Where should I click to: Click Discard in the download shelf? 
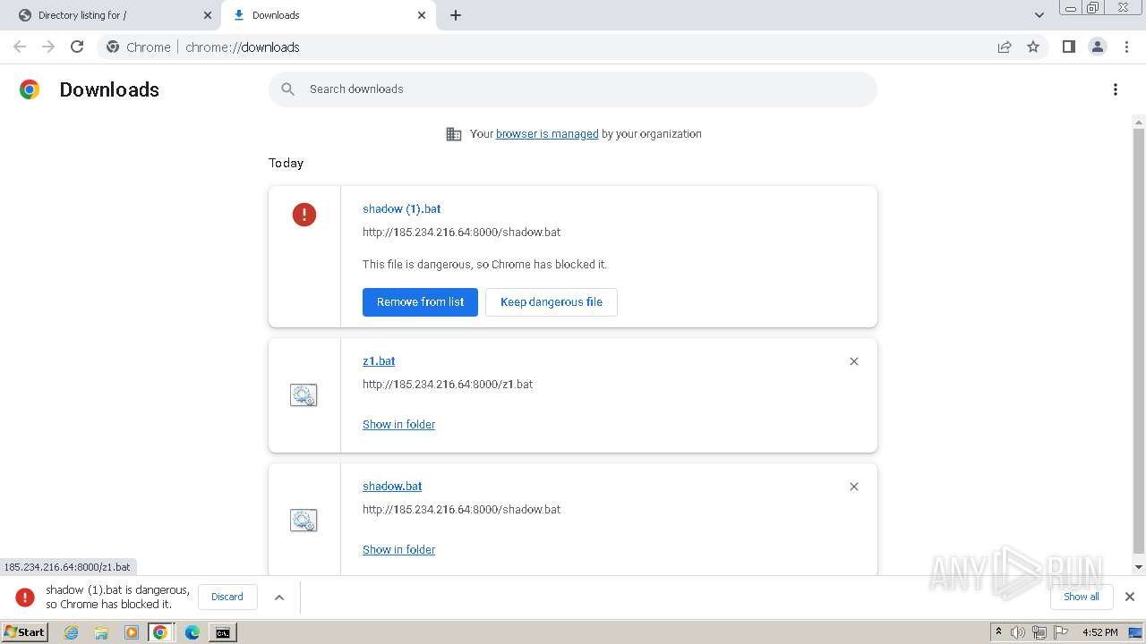[227, 597]
